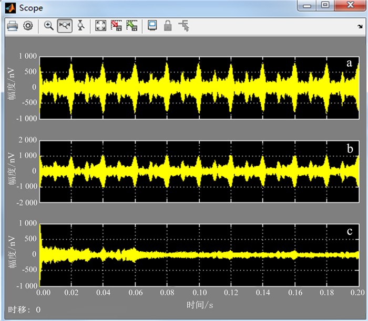Open Scope parameters gear icon
368x321 pixels.
click(x=28, y=25)
